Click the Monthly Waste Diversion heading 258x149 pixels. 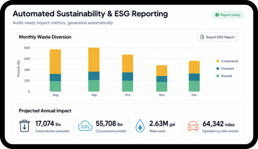click(x=45, y=37)
